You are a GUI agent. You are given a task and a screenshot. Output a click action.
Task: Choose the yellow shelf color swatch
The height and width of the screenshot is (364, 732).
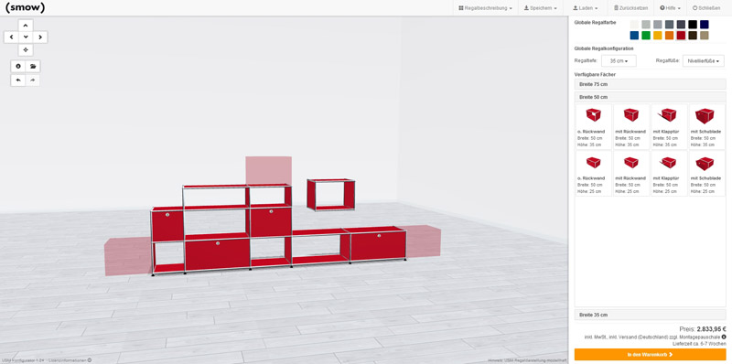tap(657, 36)
